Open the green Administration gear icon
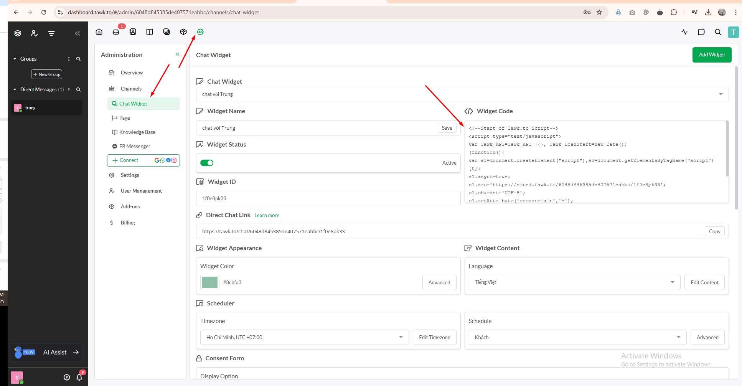742x386 pixels. click(x=200, y=32)
